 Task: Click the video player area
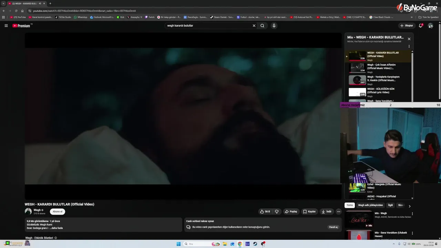point(183,116)
